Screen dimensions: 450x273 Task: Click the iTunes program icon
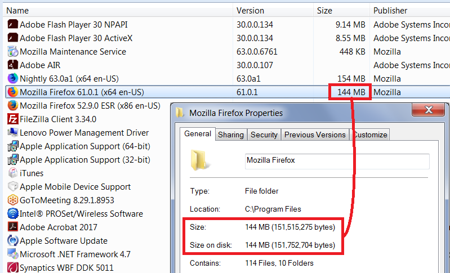[x=12, y=173]
